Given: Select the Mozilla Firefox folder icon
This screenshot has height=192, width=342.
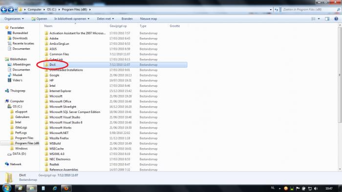Looking at the screenshot, I should click(x=46, y=138).
